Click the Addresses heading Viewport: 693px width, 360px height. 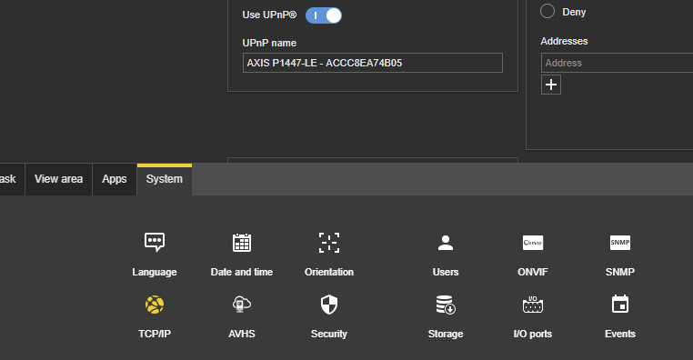[564, 41]
